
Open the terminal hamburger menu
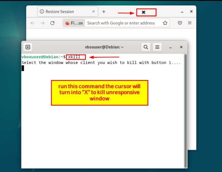pyautogui.click(x=157, y=47)
